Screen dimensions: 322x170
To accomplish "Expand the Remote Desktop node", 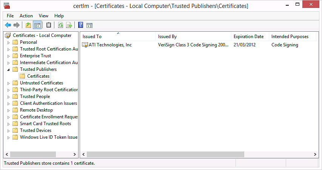I will coord(9,110).
